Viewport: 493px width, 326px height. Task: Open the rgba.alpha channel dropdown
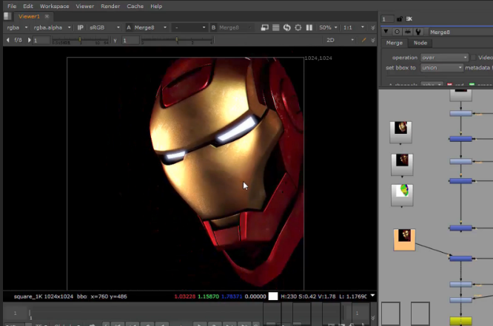(52, 27)
